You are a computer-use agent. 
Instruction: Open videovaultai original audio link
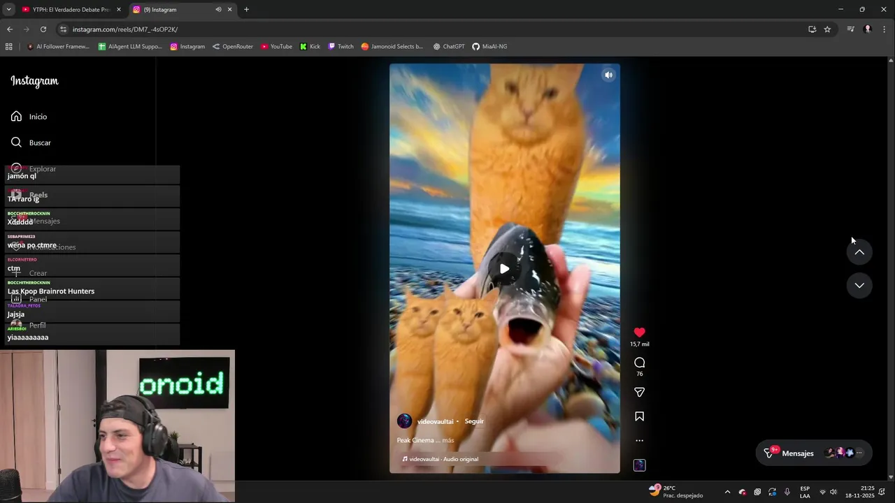443,459
